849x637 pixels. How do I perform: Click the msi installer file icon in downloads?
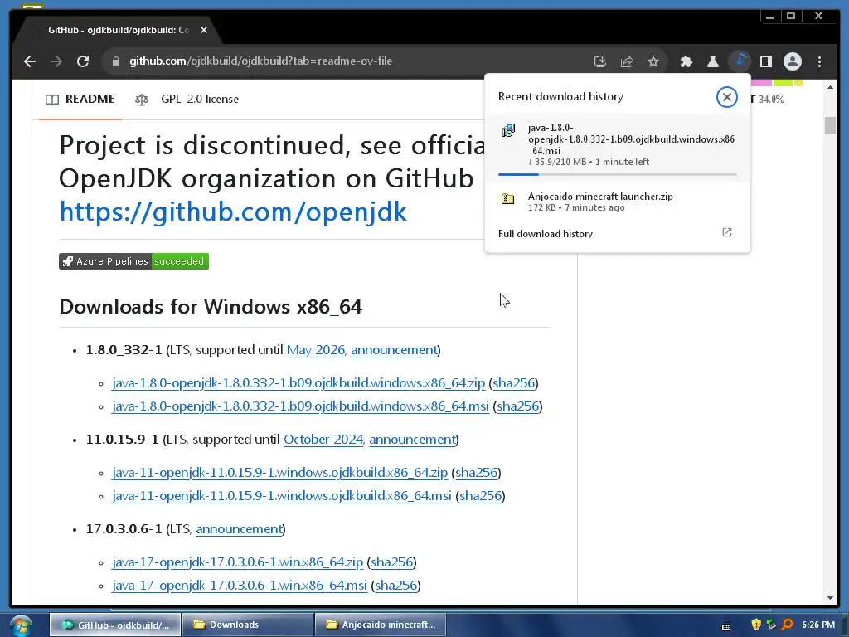[x=508, y=130]
